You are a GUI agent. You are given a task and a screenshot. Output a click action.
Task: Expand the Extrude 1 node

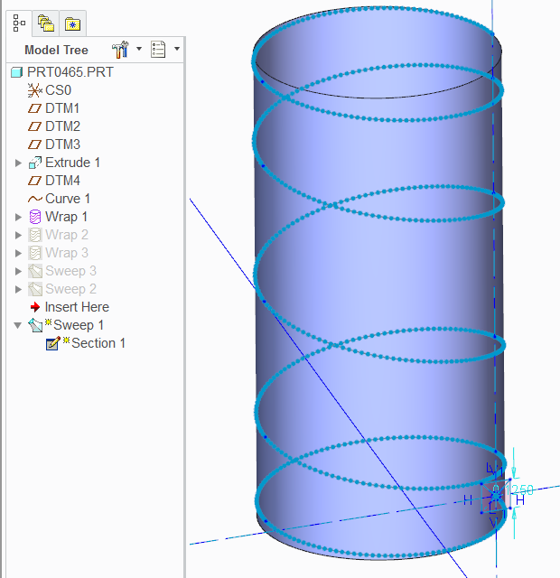[x=18, y=163]
